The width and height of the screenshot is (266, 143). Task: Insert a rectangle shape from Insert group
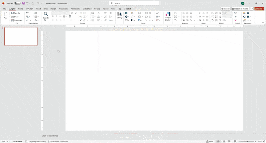pyautogui.click(x=146, y=13)
